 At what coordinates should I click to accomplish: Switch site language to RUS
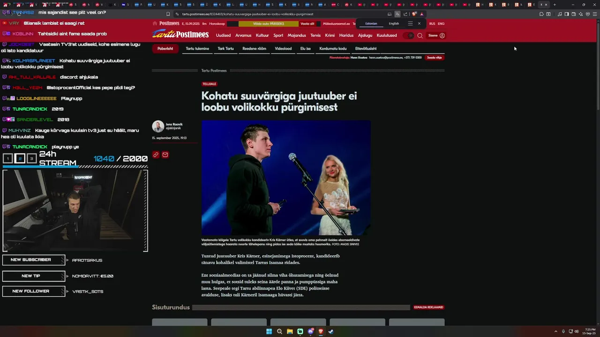(432, 23)
